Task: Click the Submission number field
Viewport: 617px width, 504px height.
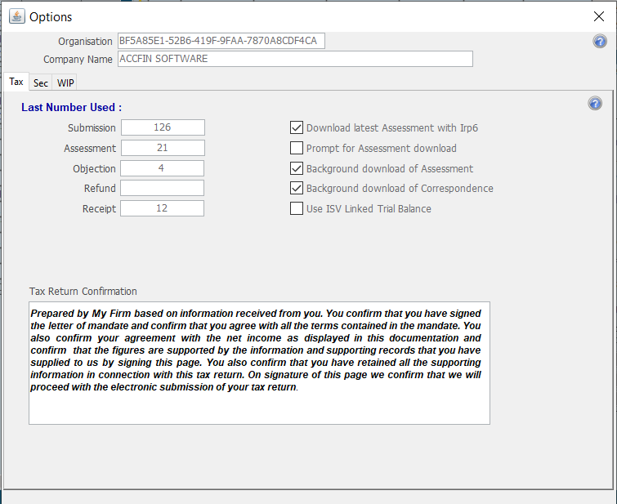Action: click(163, 127)
